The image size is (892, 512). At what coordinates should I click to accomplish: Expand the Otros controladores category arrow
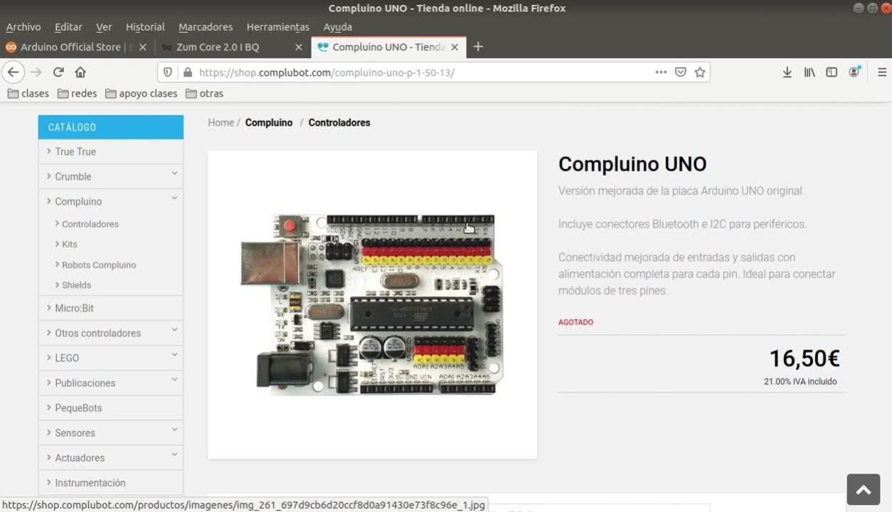point(174,330)
